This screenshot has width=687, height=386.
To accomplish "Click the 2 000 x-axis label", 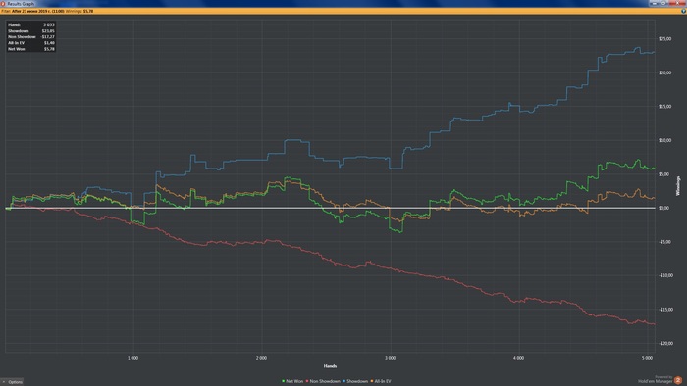I will click(x=261, y=358).
